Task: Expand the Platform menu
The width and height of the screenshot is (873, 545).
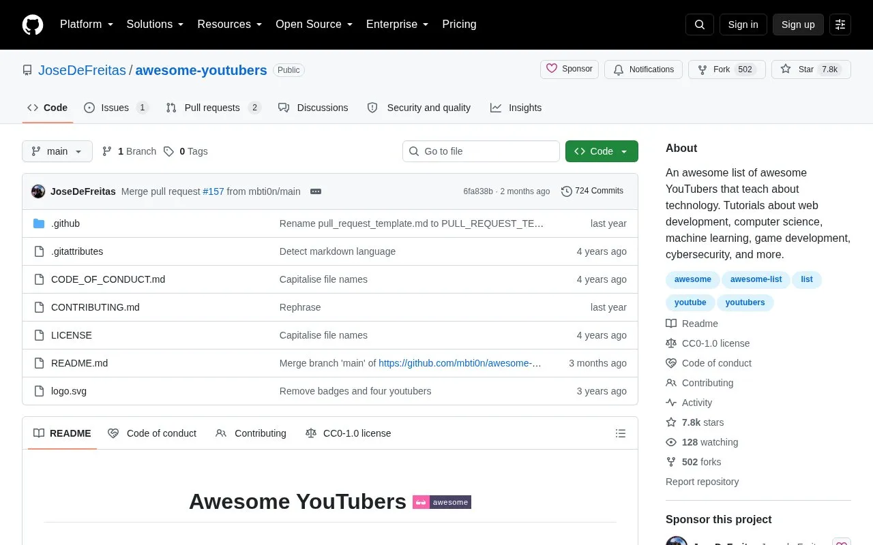Action: pyautogui.click(x=87, y=25)
